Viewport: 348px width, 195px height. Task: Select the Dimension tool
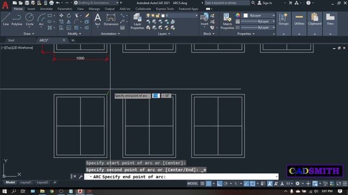pos(111,19)
